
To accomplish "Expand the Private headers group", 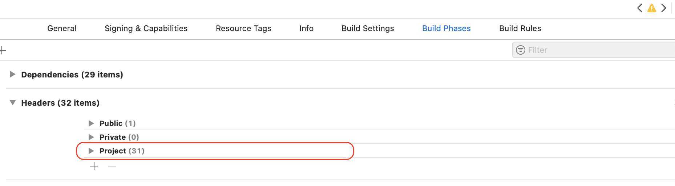I will [91, 137].
